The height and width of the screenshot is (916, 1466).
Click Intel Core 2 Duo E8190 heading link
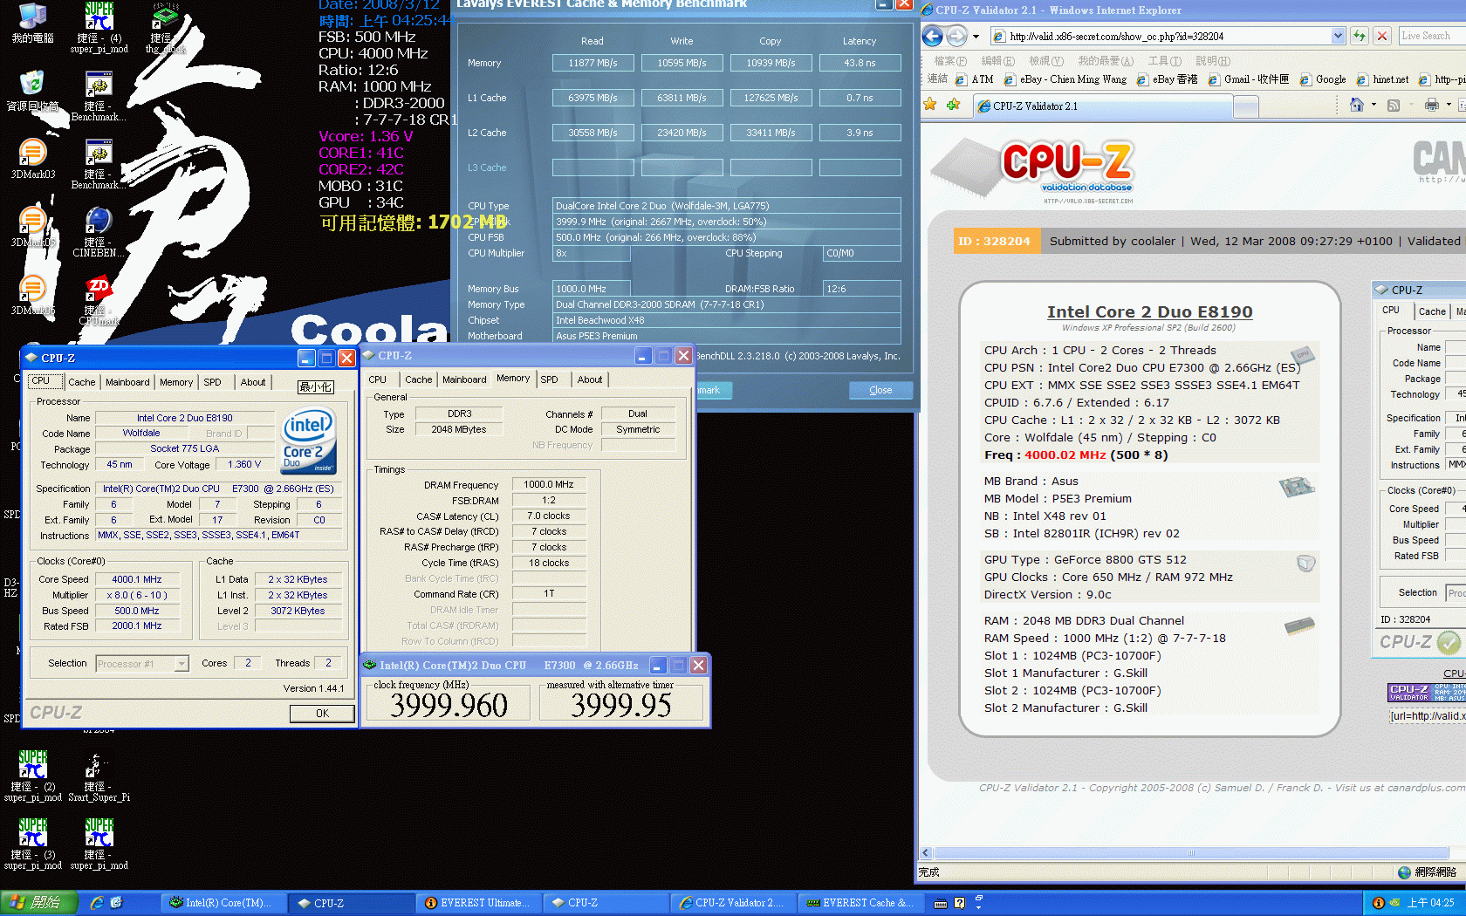[x=1149, y=311]
